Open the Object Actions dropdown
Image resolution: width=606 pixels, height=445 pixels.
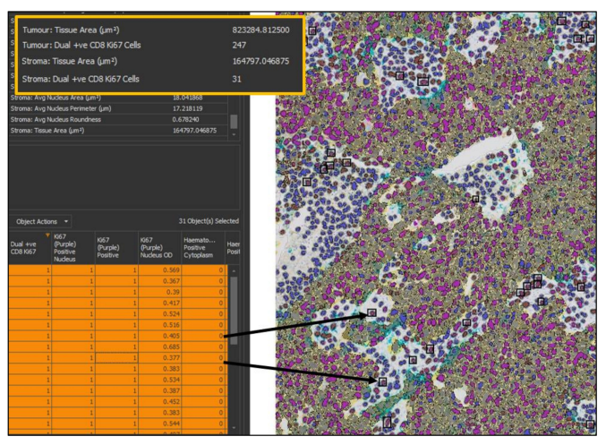tap(41, 221)
